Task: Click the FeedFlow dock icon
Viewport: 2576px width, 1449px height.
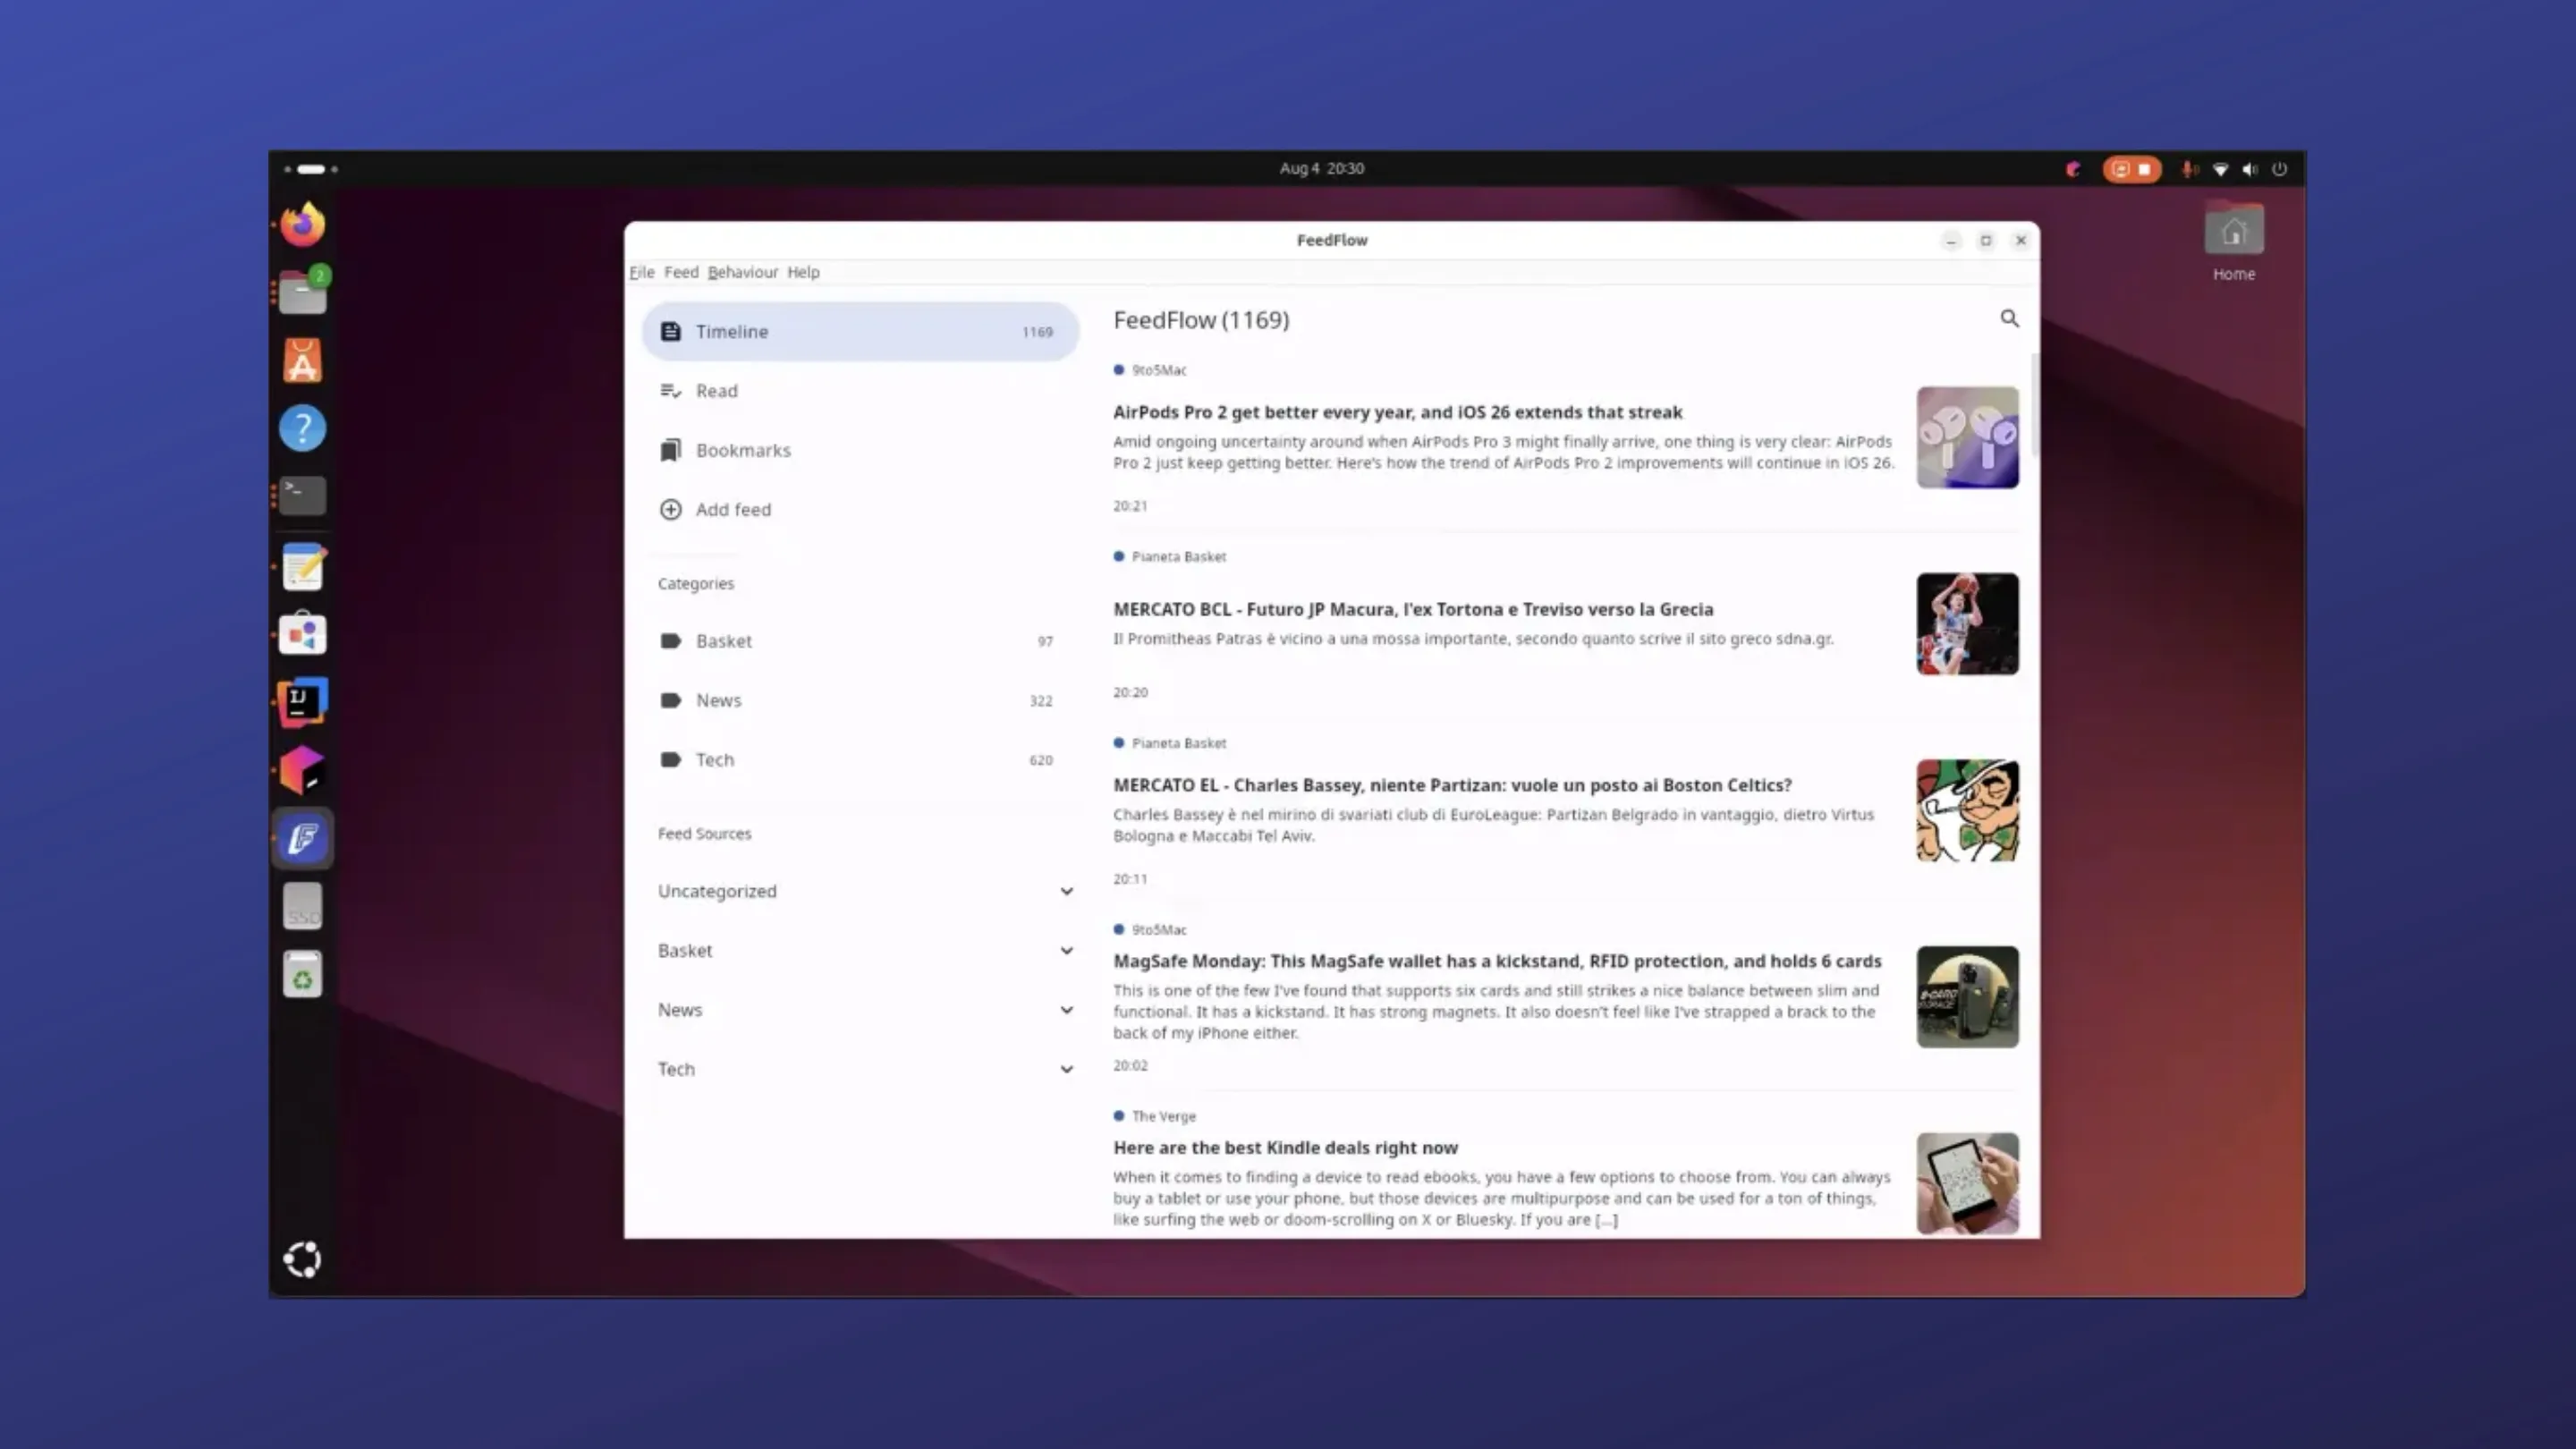Action: tap(302, 838)
